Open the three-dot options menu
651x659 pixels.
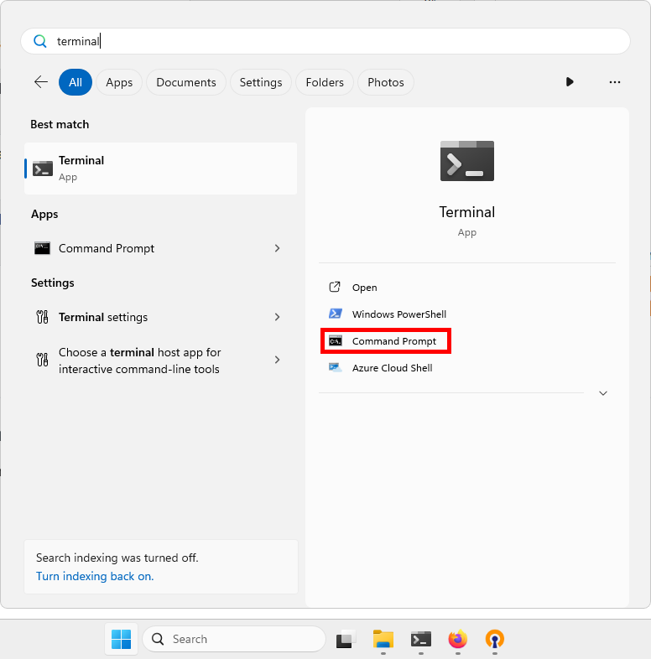(614, 82)
